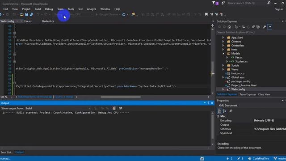Find in Files folder icon in toolbar

(133, 14)
